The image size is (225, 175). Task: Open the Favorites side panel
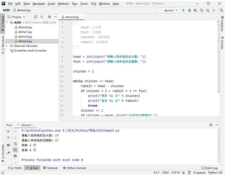[x=3, y=153]
